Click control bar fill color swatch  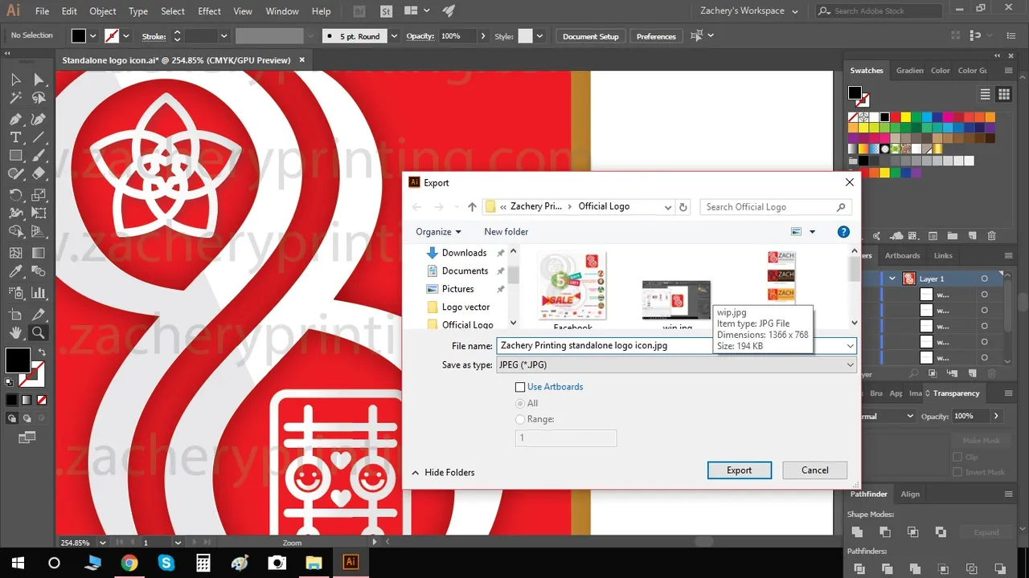tap(78, 36)
